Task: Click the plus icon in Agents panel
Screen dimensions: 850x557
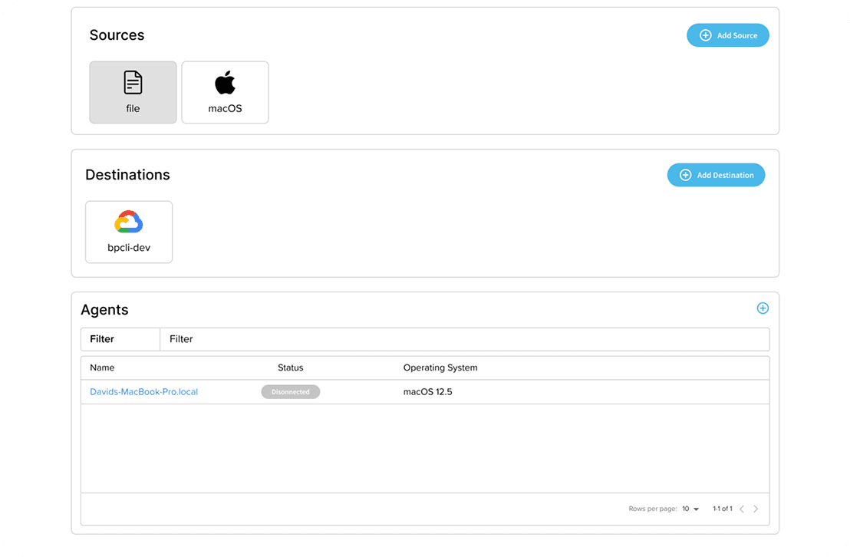Action: point(763,308)
